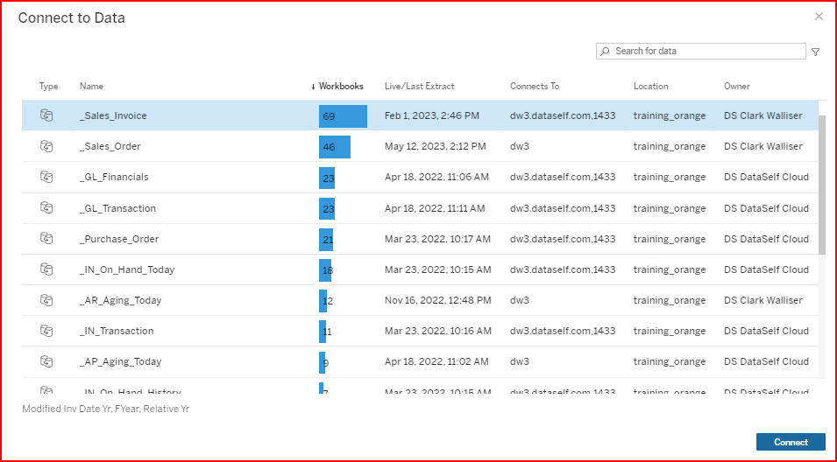
Task: Click the data source icon for _IN_On_Hand_Today
Action: coord(47,269)
